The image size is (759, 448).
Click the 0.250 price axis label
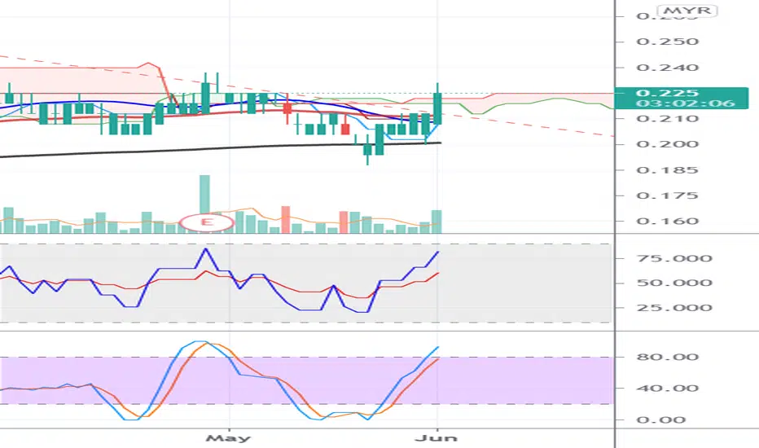pyautogui.click(x=668, y=42)
